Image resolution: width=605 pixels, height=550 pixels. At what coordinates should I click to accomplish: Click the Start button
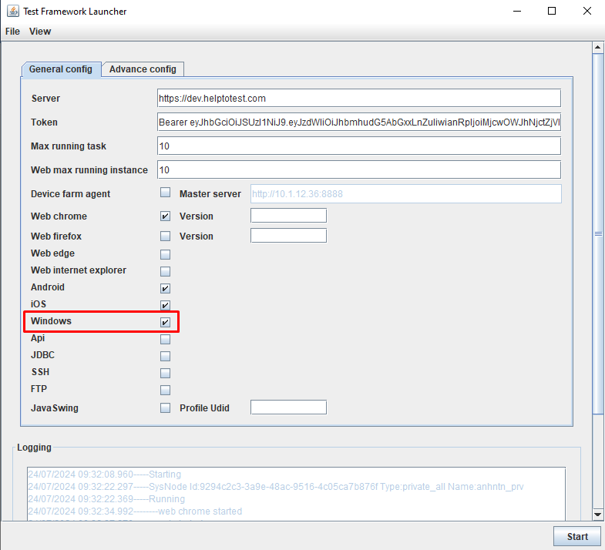[577, 536]
